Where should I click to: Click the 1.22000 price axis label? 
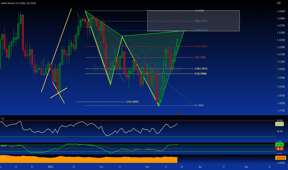click(x=281, y=47)
